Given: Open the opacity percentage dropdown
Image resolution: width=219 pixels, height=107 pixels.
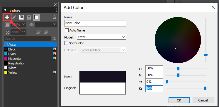Looking at the screenshot, I should (23, 32).
